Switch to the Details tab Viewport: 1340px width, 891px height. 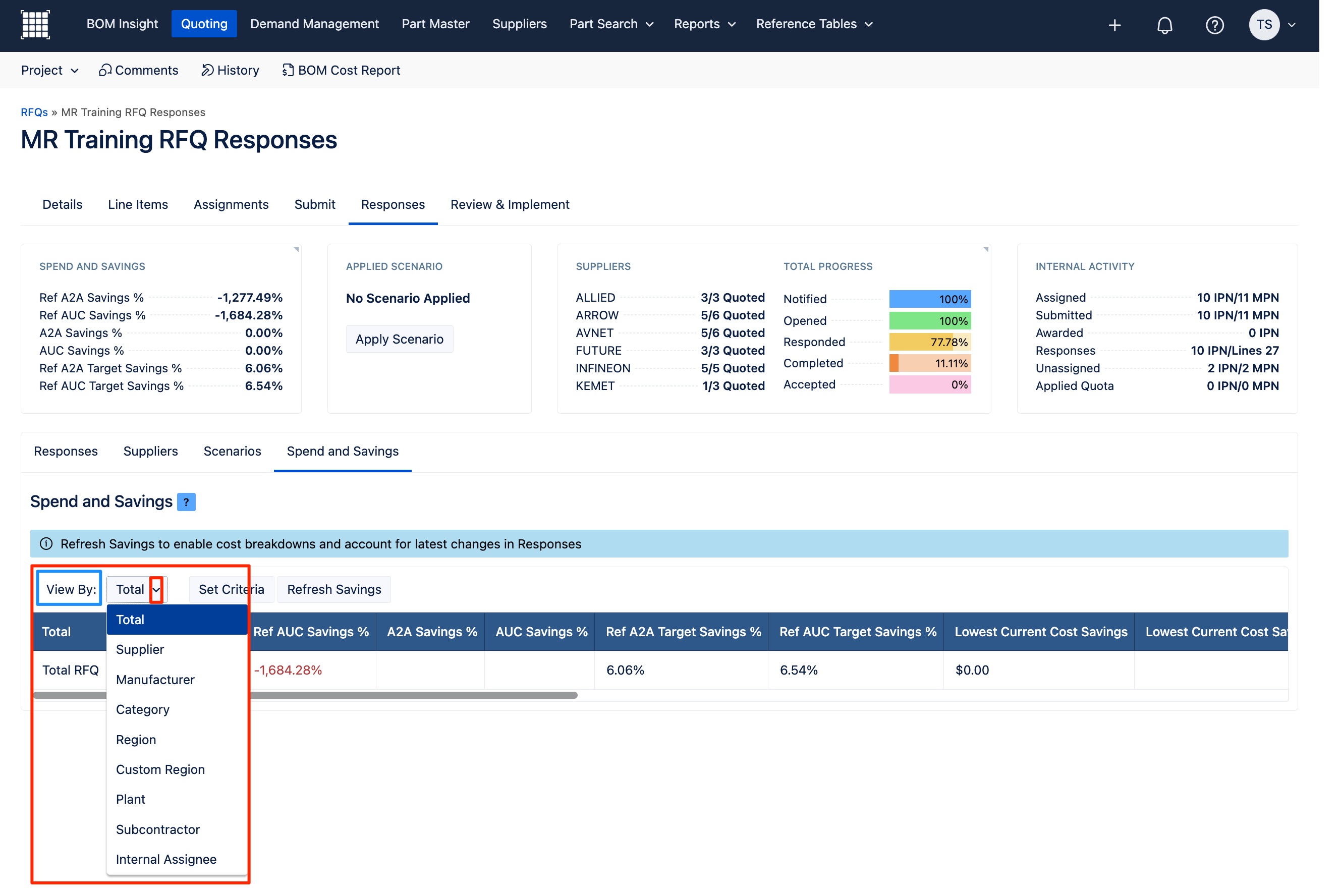pos(63,204)
